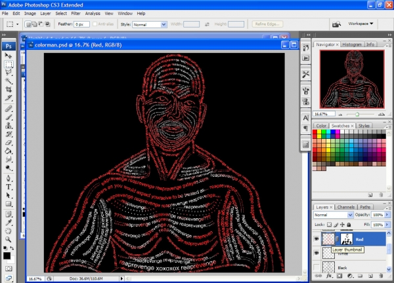Image resolution: width=394 pixels, height=283 pixels.
Task: Select the Polygonal Lasso tool
Action: coord(9,73)
